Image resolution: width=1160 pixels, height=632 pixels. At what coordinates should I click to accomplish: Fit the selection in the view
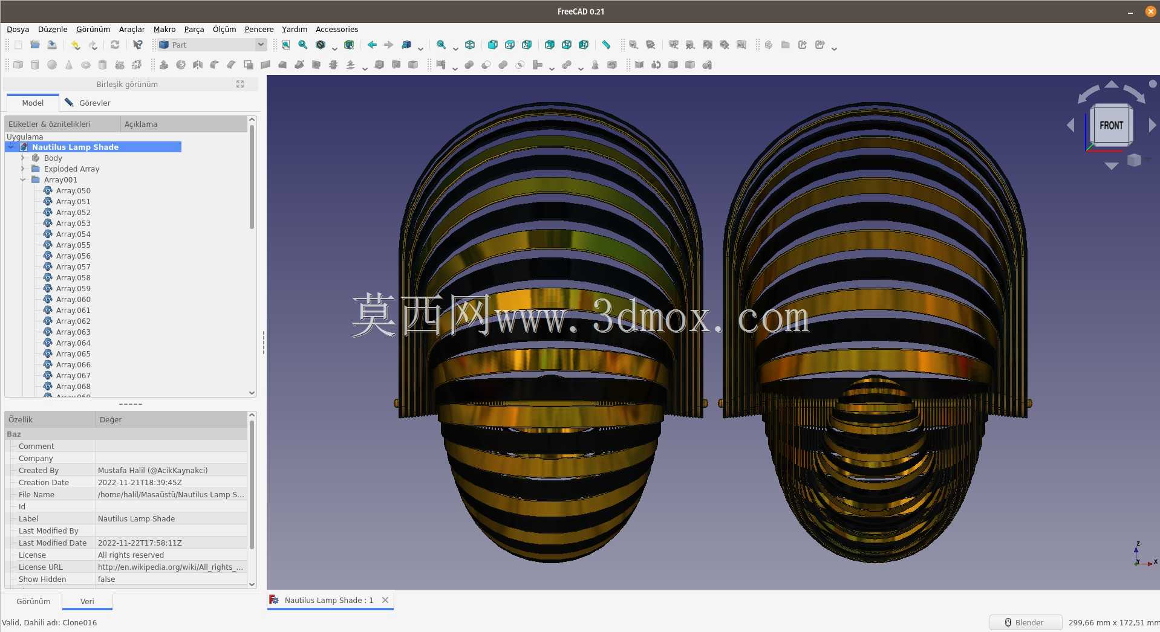(x=303, y=45)
